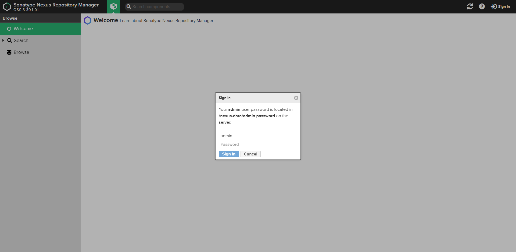The height and width of the screenshot is (252, 516).
Task: Click the /nexus-data/admin.password path text
Action: click(x=247, y=116)
